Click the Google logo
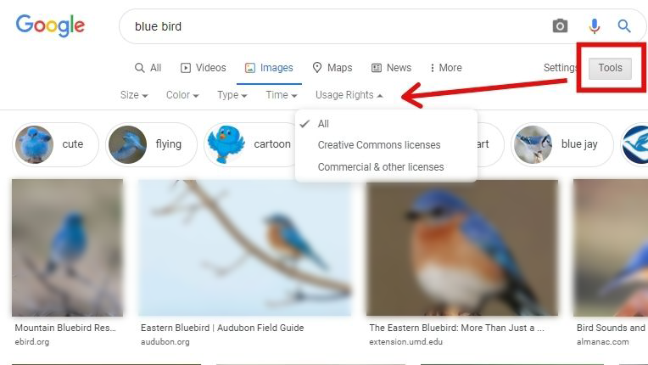The height and width of the screenshot is (365, 648). pos(50,25)
